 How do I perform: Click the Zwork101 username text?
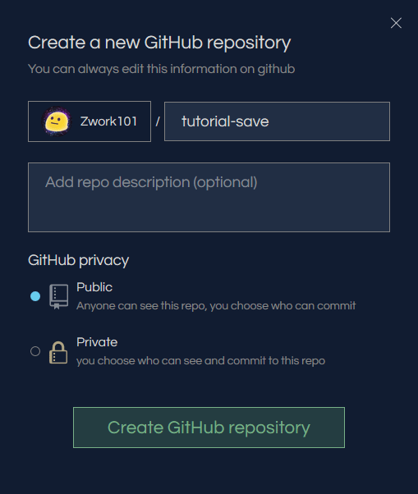coord(108,121)
